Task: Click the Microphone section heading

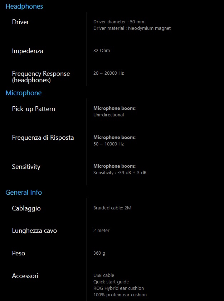Action: [24, 93]
